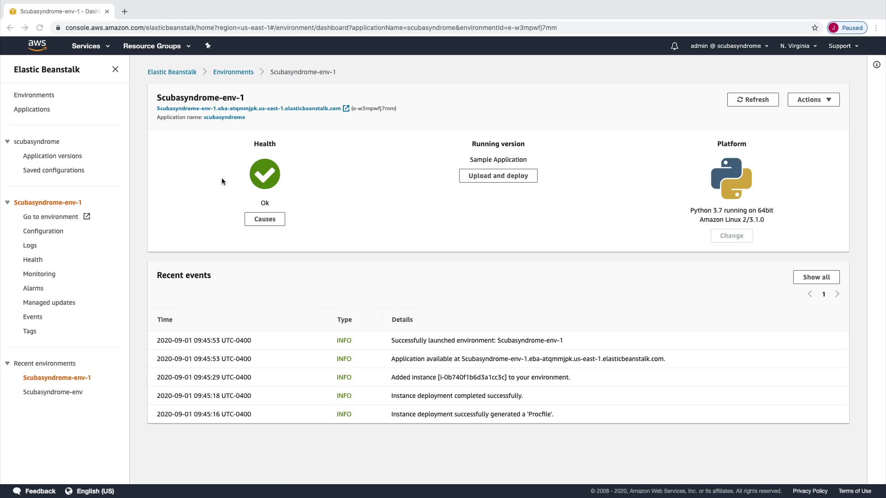Screen dimensions: 886x498
Task: Open Configuration in the sidebar
Action: click(x=43, y=231)
